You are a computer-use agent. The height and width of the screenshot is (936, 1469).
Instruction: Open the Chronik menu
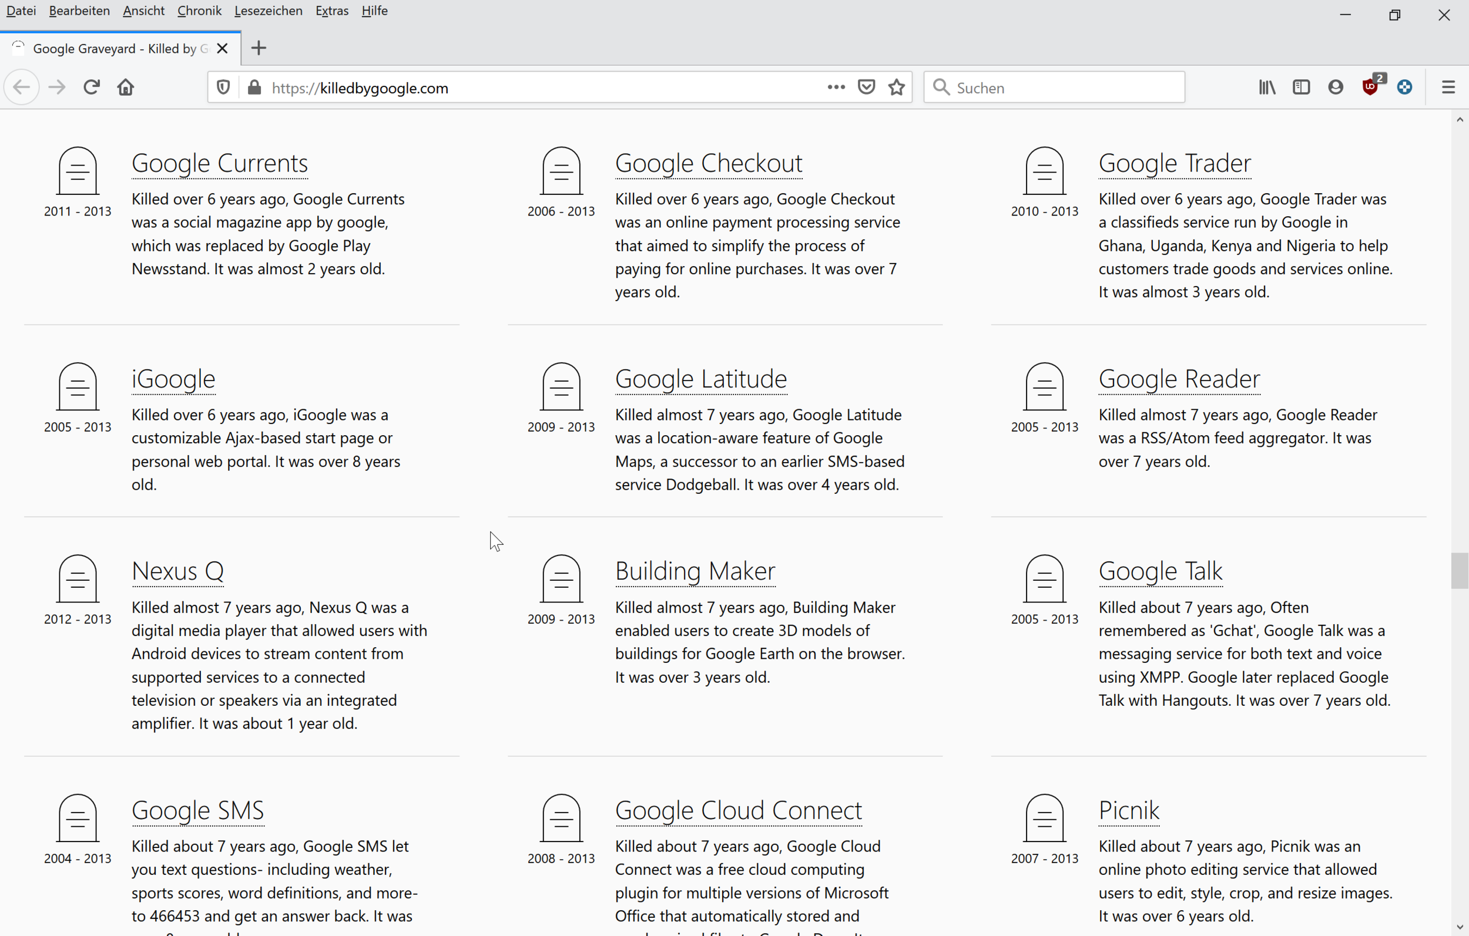199,11
